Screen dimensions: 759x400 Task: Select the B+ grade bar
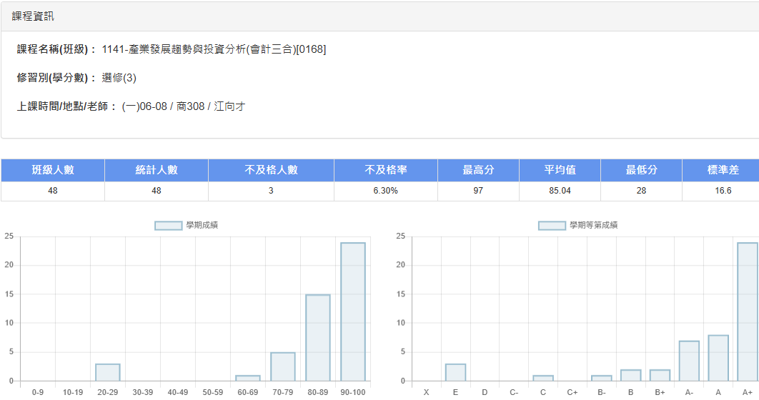pyautogui.click(x=660, y=375)
